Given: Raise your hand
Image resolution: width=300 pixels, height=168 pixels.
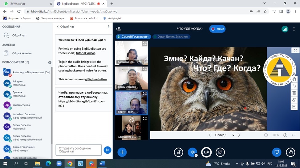Looking at the screenshot, I should point(290,152).
